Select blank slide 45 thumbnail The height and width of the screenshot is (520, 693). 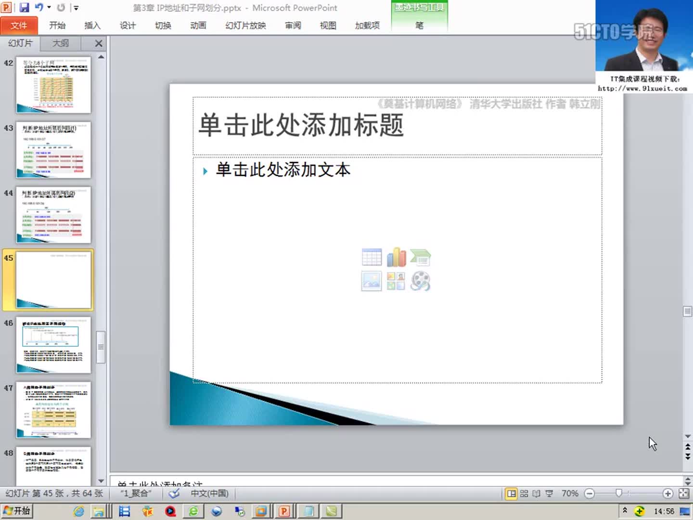(x=53, y=280)
